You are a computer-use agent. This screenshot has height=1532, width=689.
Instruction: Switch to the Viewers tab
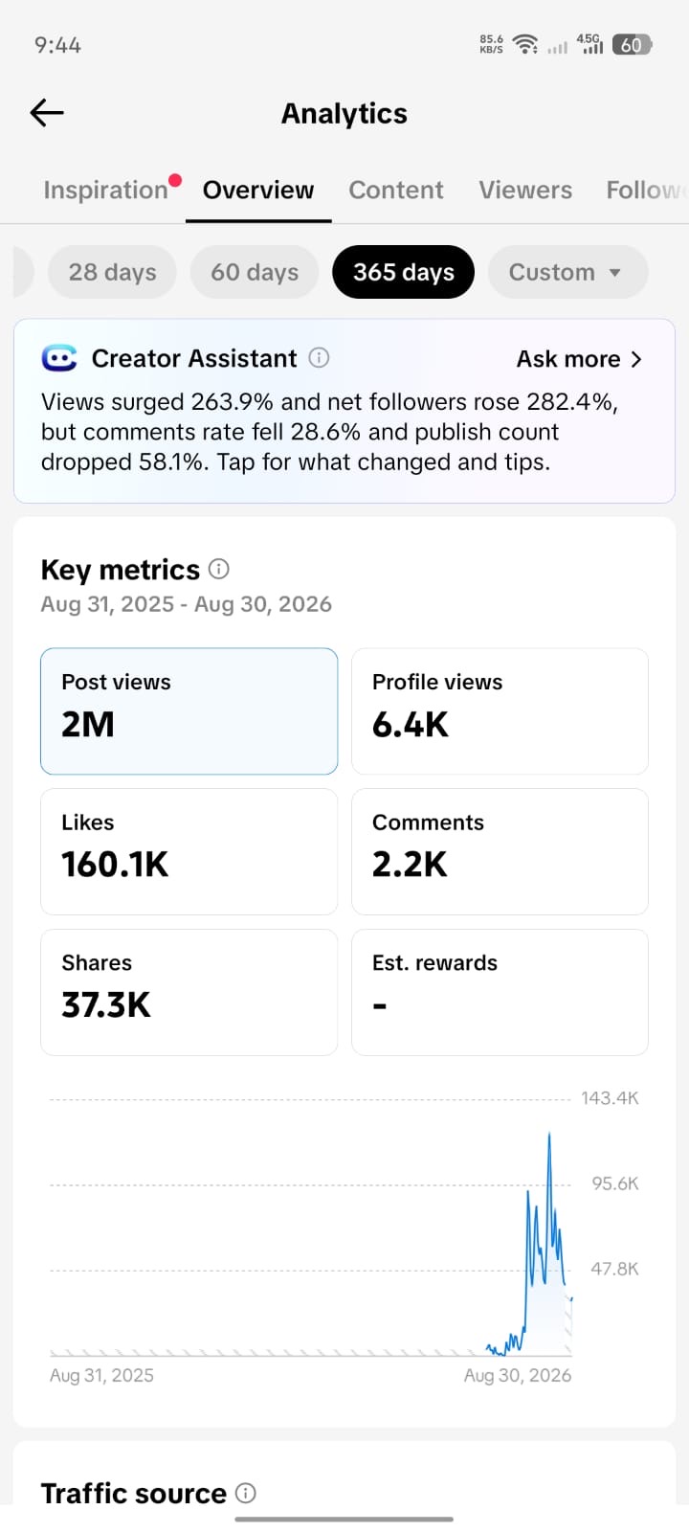tap(525, 190)
